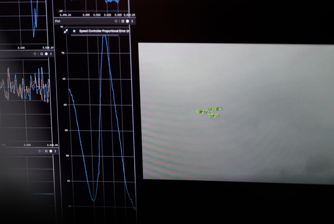Open the three-dot menu of the Plot panel
334x224 pixels.
pos(132,21)
